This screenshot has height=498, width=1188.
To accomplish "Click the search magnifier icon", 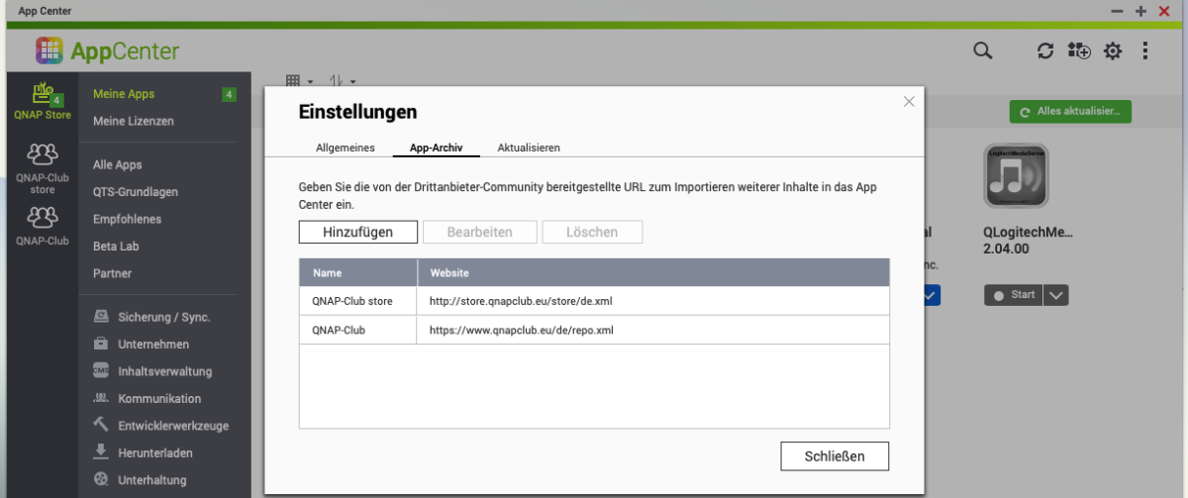I will (x=982, y=51).
